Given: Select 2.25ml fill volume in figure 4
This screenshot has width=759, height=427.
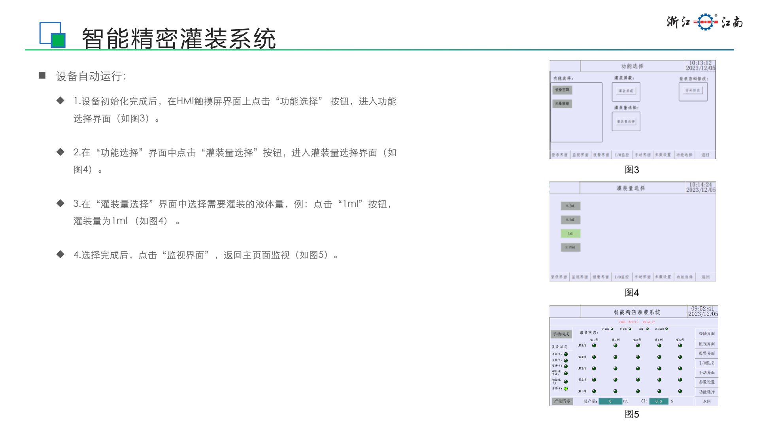Looking at the screenshot, I should pyautogui.click(x=570, y=248).
